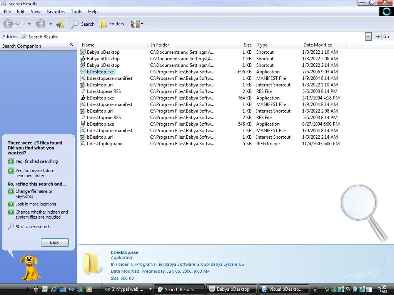Sort results by Date Modified column
394x295 pixels.
[x=323, y=45]
